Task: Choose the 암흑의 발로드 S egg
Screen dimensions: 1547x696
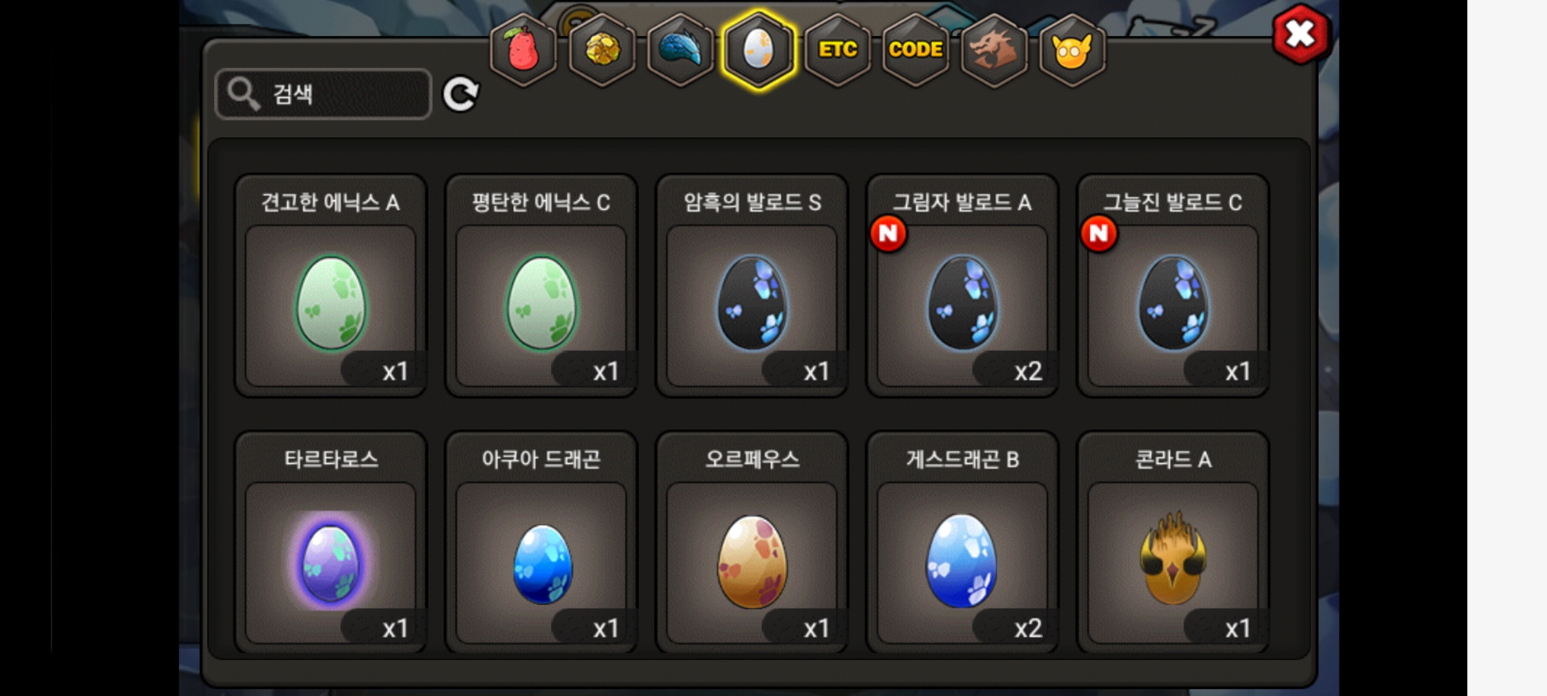Action: coord(752,285)
